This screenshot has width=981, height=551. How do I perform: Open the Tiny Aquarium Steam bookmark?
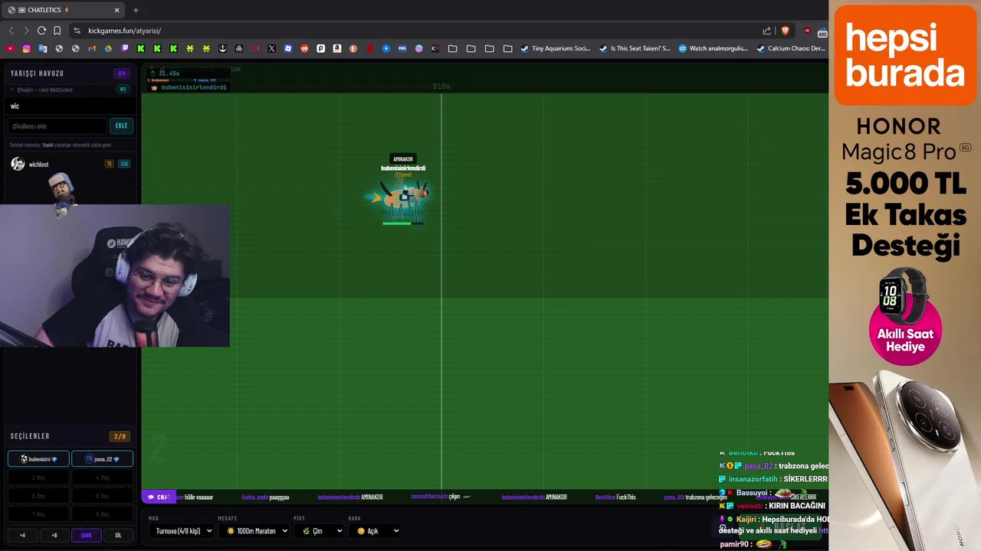pyautogui.click(x=556, y=48)
